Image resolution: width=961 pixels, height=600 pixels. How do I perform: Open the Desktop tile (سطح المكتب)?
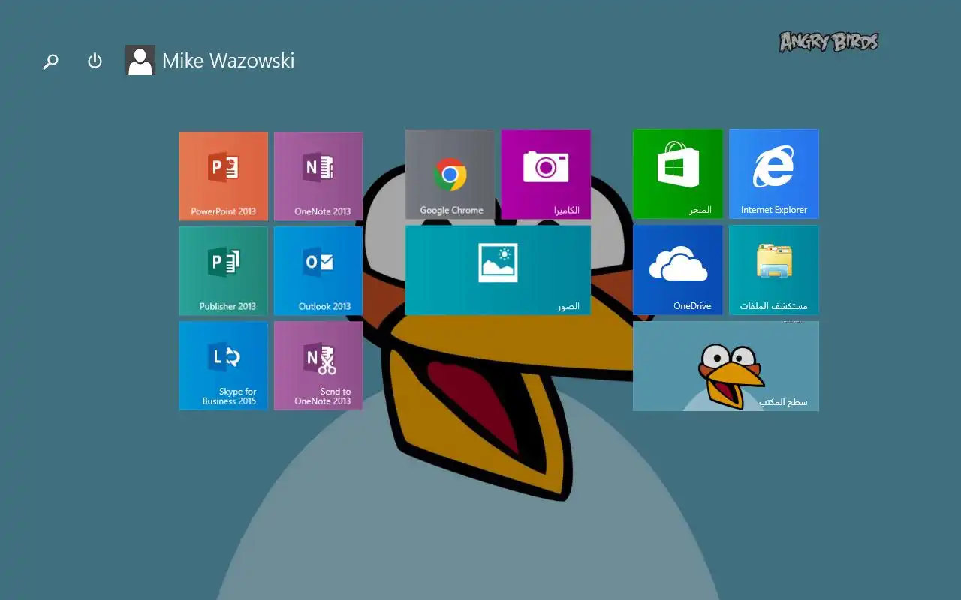726,366
